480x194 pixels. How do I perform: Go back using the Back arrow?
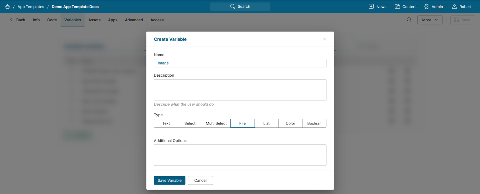tap(17, 20)
